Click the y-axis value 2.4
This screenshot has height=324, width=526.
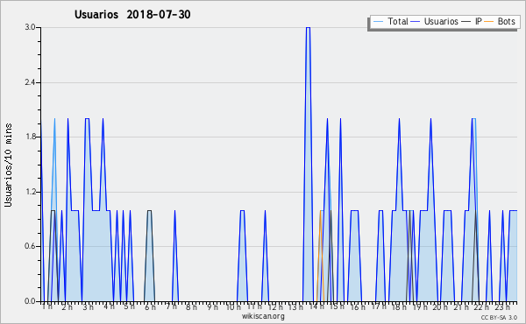(x=30, y=82)
